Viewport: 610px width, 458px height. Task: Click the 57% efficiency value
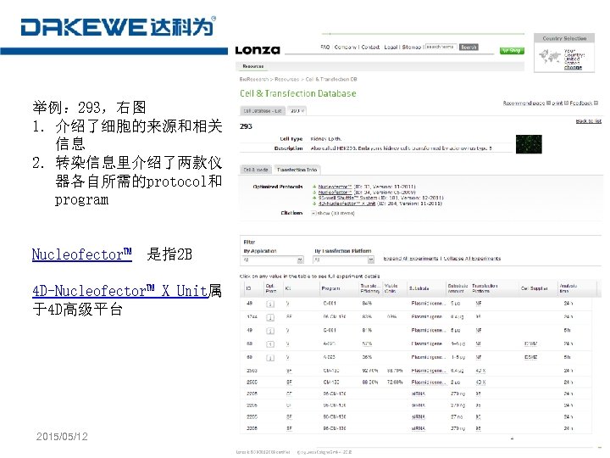tap(367, 343)
